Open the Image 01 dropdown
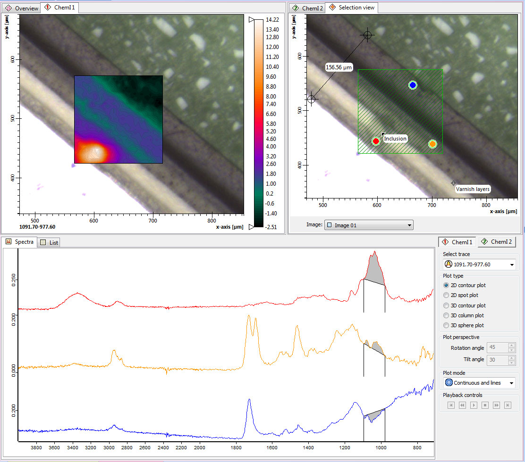 (x=368, y=225)
